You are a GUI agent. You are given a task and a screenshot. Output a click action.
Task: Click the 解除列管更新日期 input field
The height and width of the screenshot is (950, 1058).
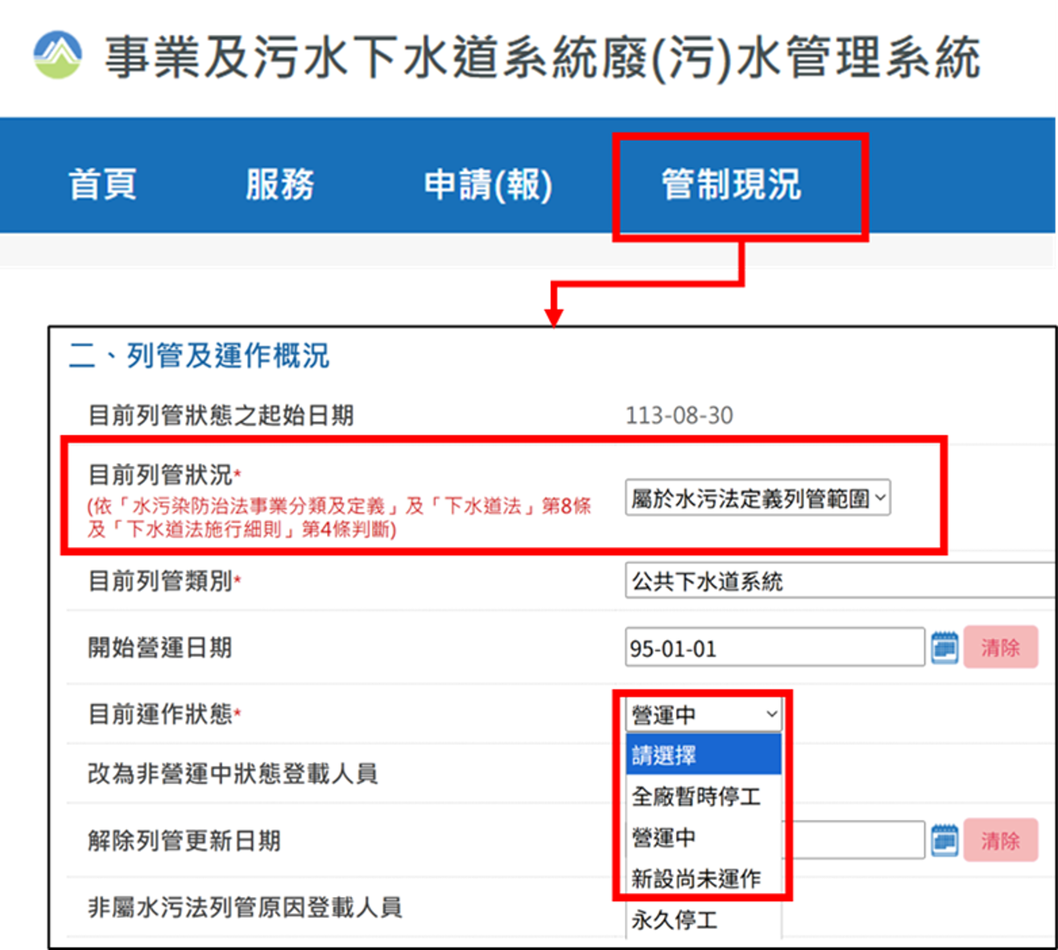[853, 841]
